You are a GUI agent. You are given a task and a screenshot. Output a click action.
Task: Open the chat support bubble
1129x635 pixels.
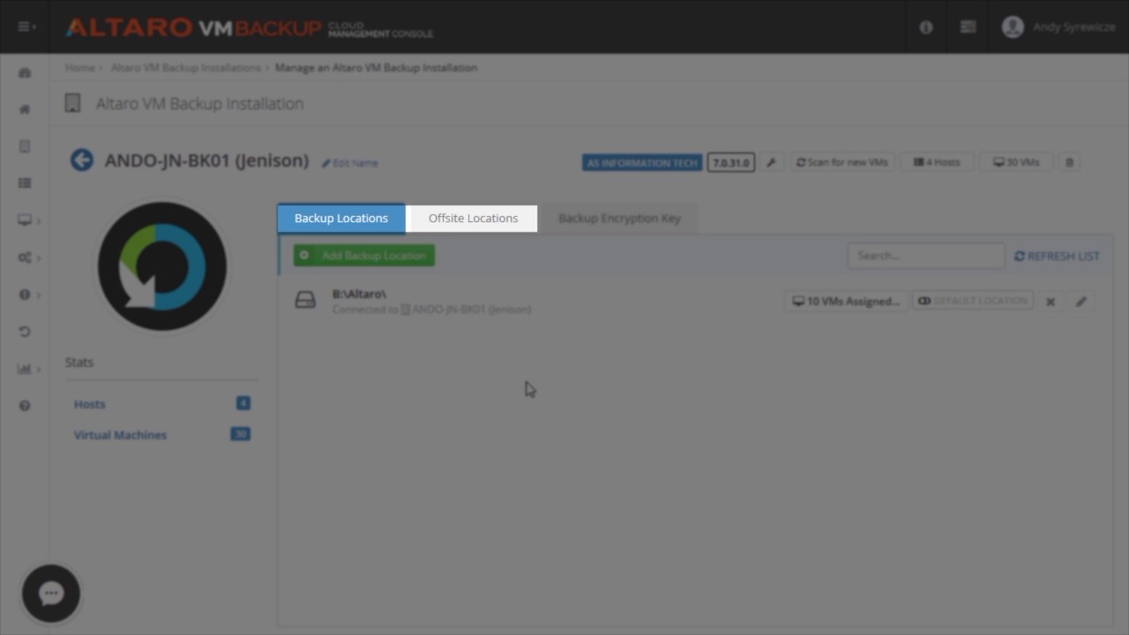click(51, 594)
